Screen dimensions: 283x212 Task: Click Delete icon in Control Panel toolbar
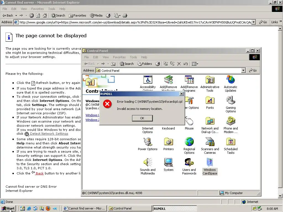(x=179, y=64)
